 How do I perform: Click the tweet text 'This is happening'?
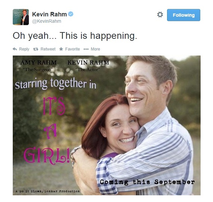(98, 36)
